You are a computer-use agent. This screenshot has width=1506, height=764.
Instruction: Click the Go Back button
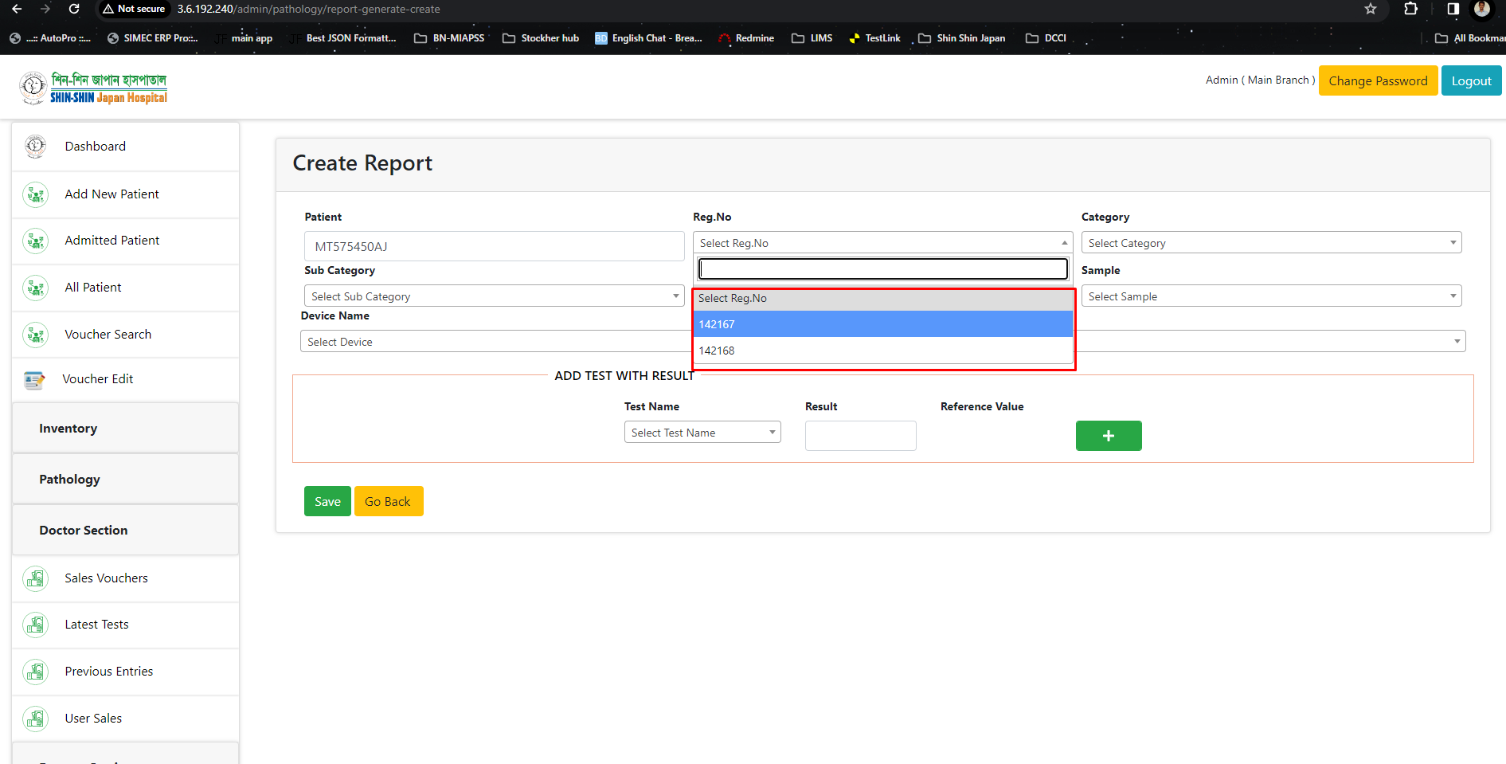[x=388, y=501]
